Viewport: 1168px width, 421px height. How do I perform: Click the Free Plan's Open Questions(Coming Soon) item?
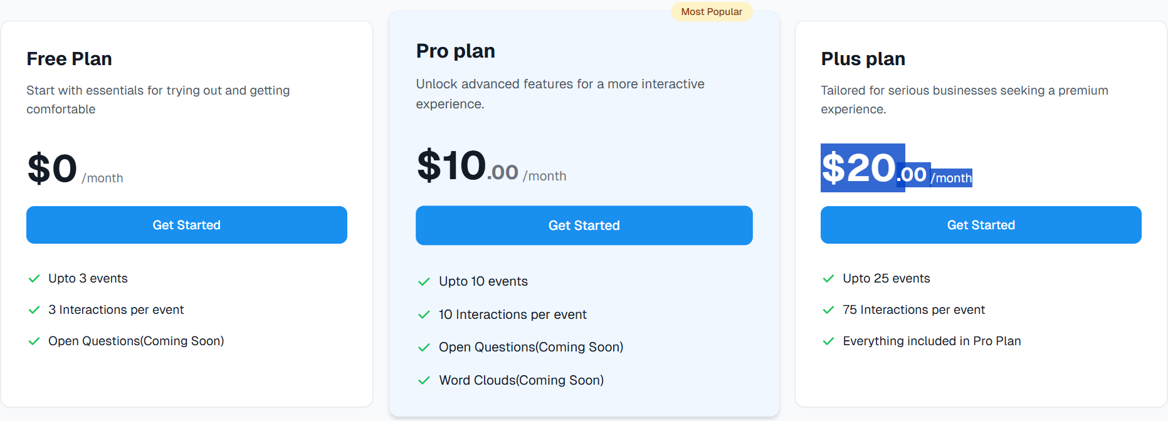click(x=136, y=341)
